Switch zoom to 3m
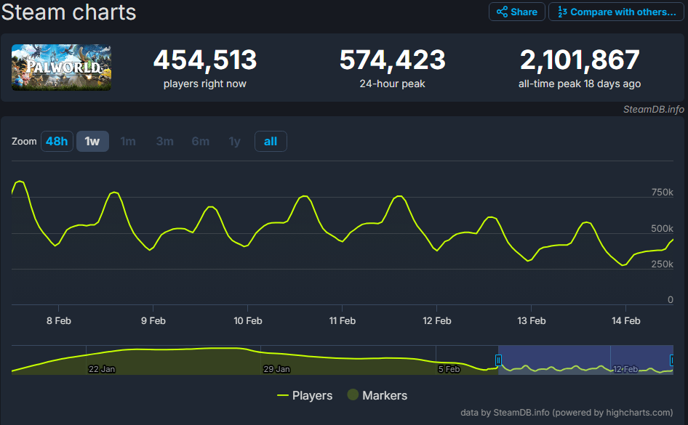688x425 pixels. [164, 142]
